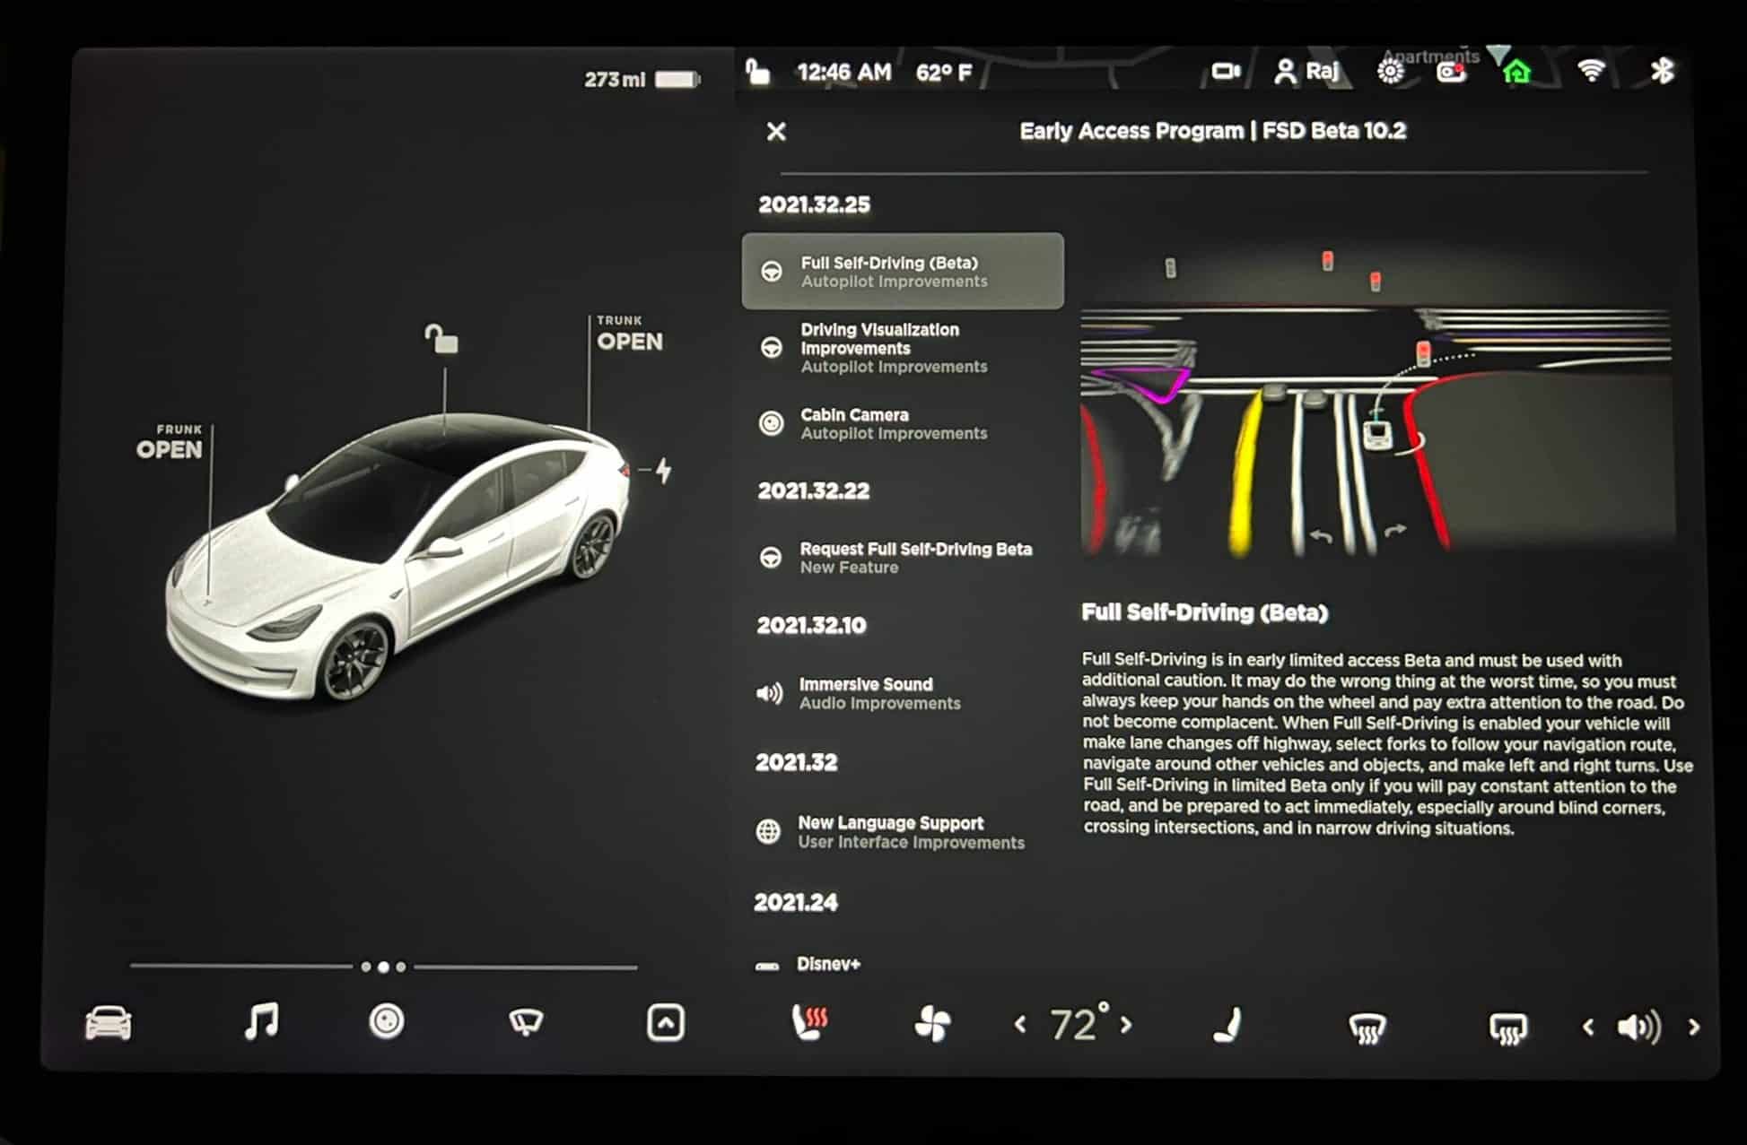The width and height of the screenshot is (1747, 1145).
Task: Open the Raj driver profile
Action: click(1306, 71)
